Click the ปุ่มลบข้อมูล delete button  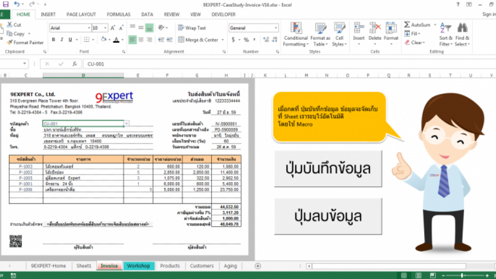(x=328, y=217)
